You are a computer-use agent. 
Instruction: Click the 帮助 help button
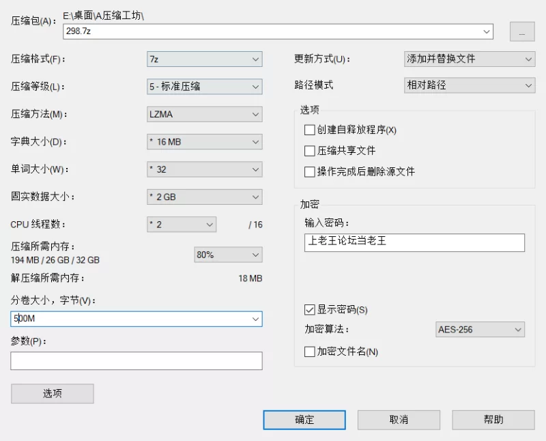493,420
